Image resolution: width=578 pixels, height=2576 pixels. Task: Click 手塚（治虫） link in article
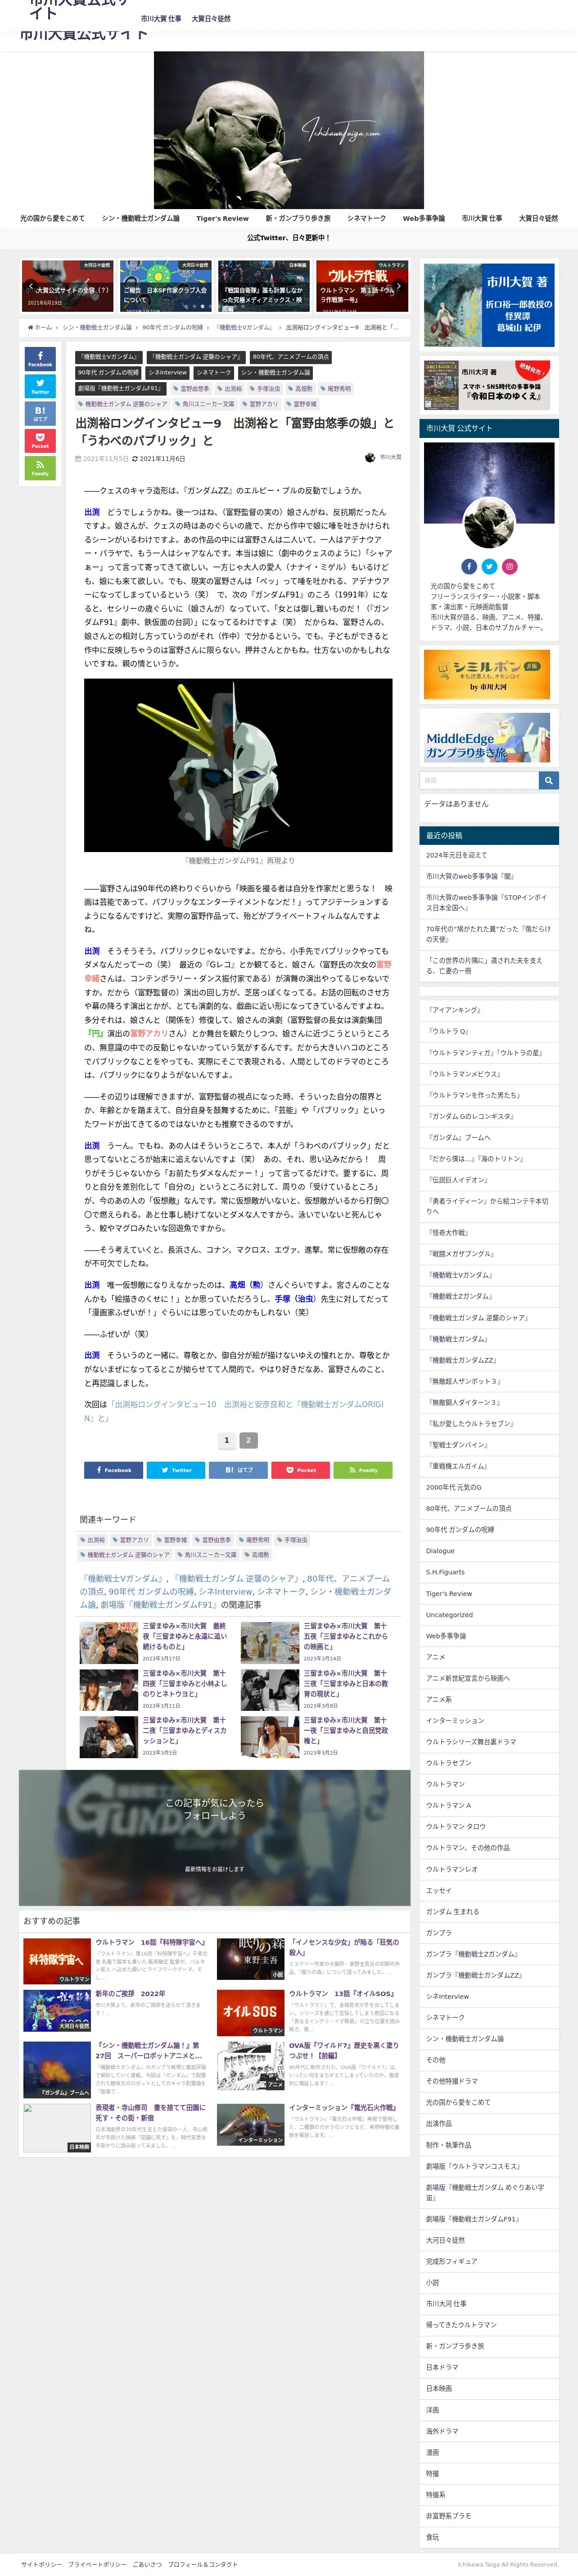(294, 1299)
